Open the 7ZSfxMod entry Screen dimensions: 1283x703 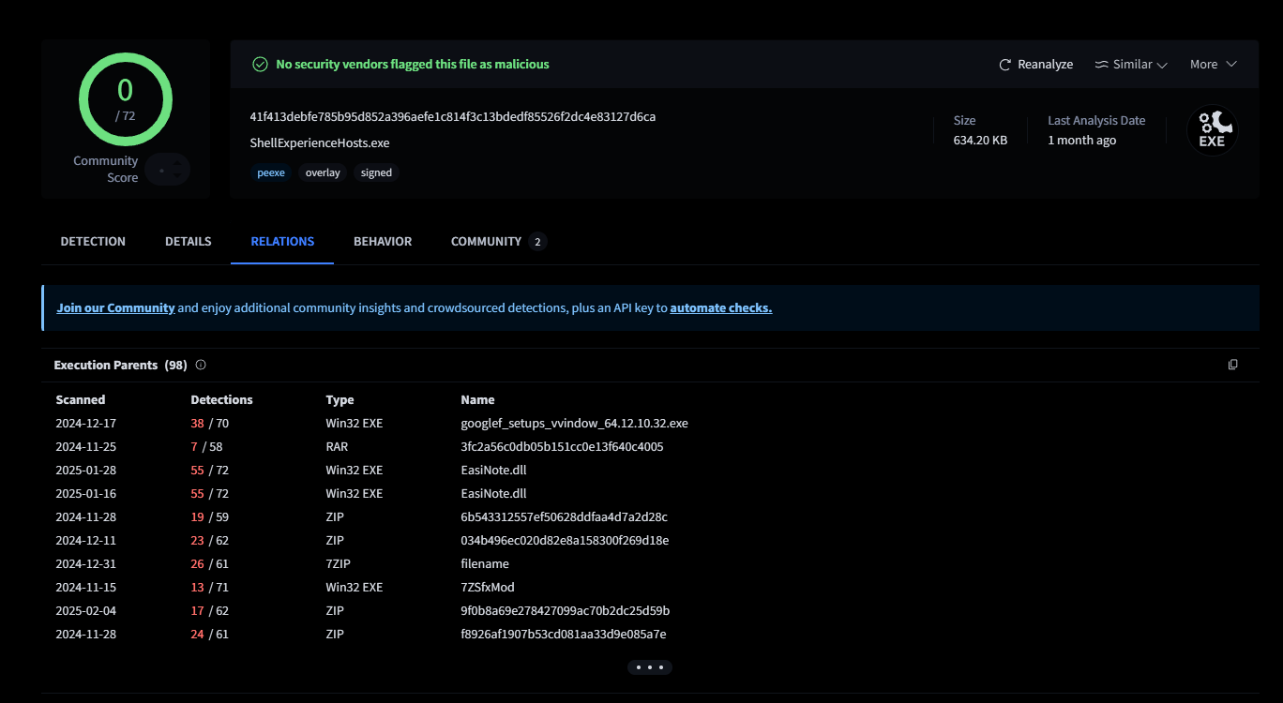(488, 588)
